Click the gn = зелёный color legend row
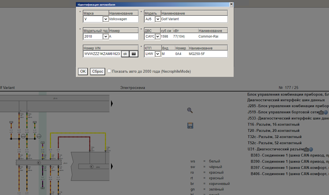This screenshot has height=195, width=329. (207, 189)
